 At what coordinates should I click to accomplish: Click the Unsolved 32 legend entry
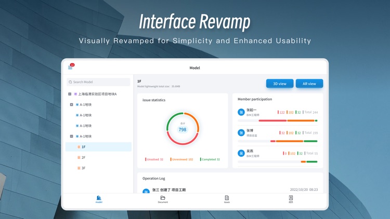[x=154, y=159]
